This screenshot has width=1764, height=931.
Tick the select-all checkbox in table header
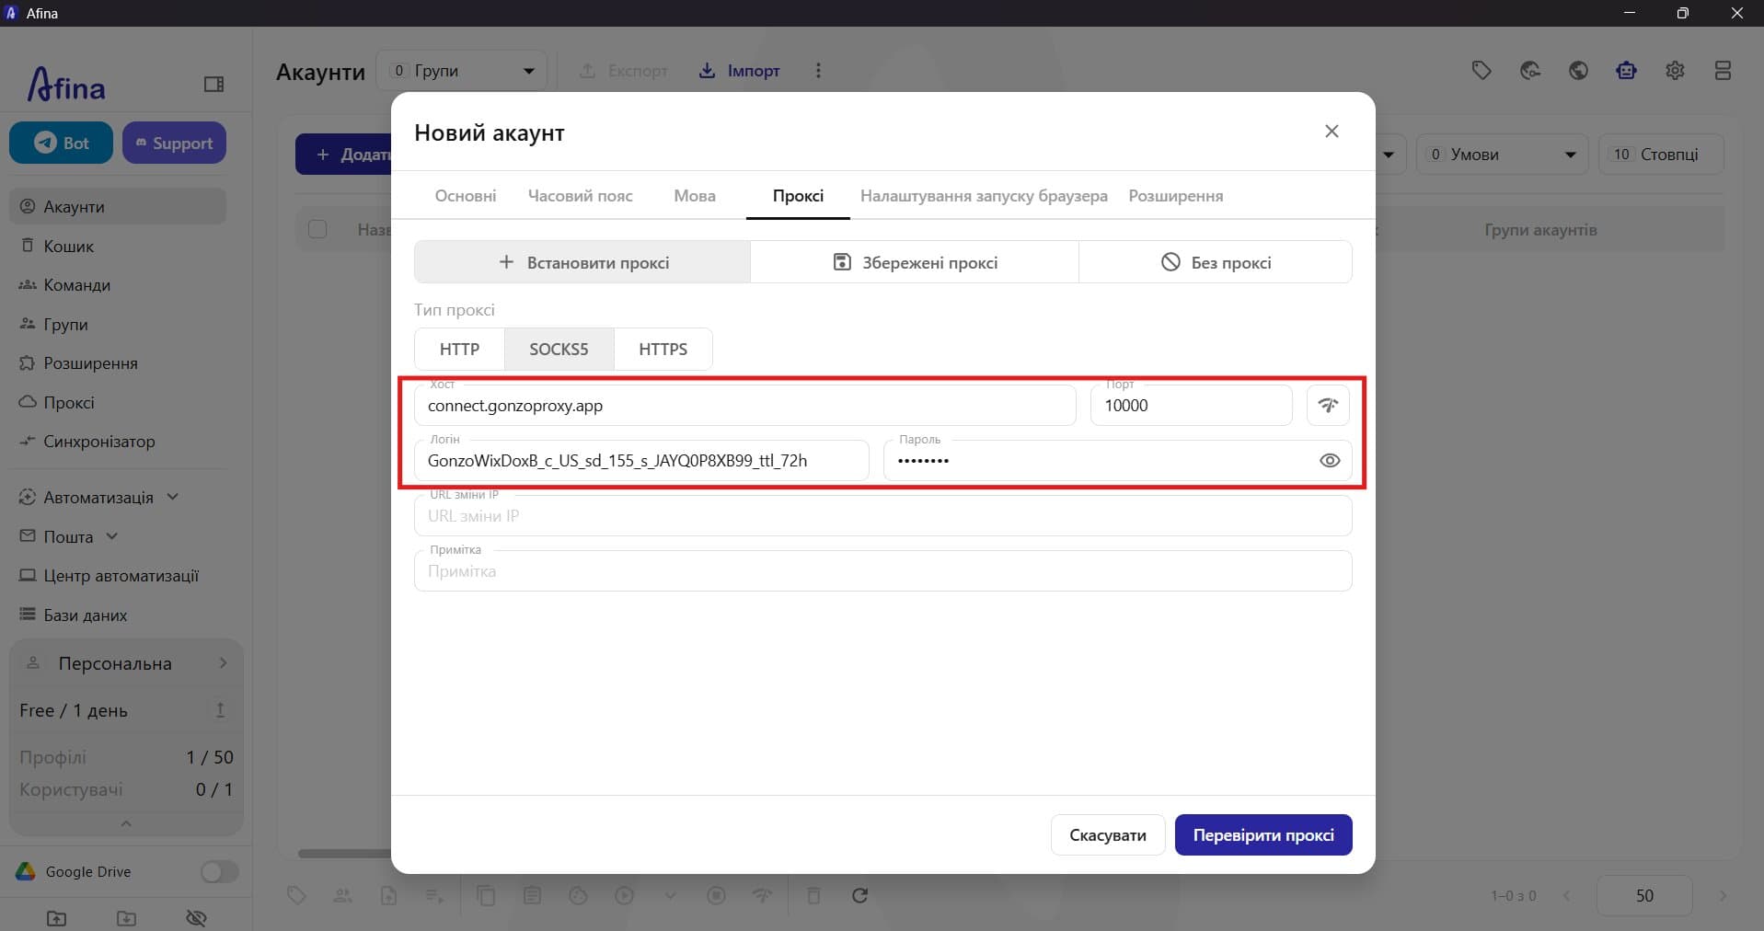(317, 229)
